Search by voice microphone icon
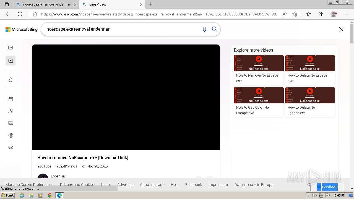 tap(204, 29)
